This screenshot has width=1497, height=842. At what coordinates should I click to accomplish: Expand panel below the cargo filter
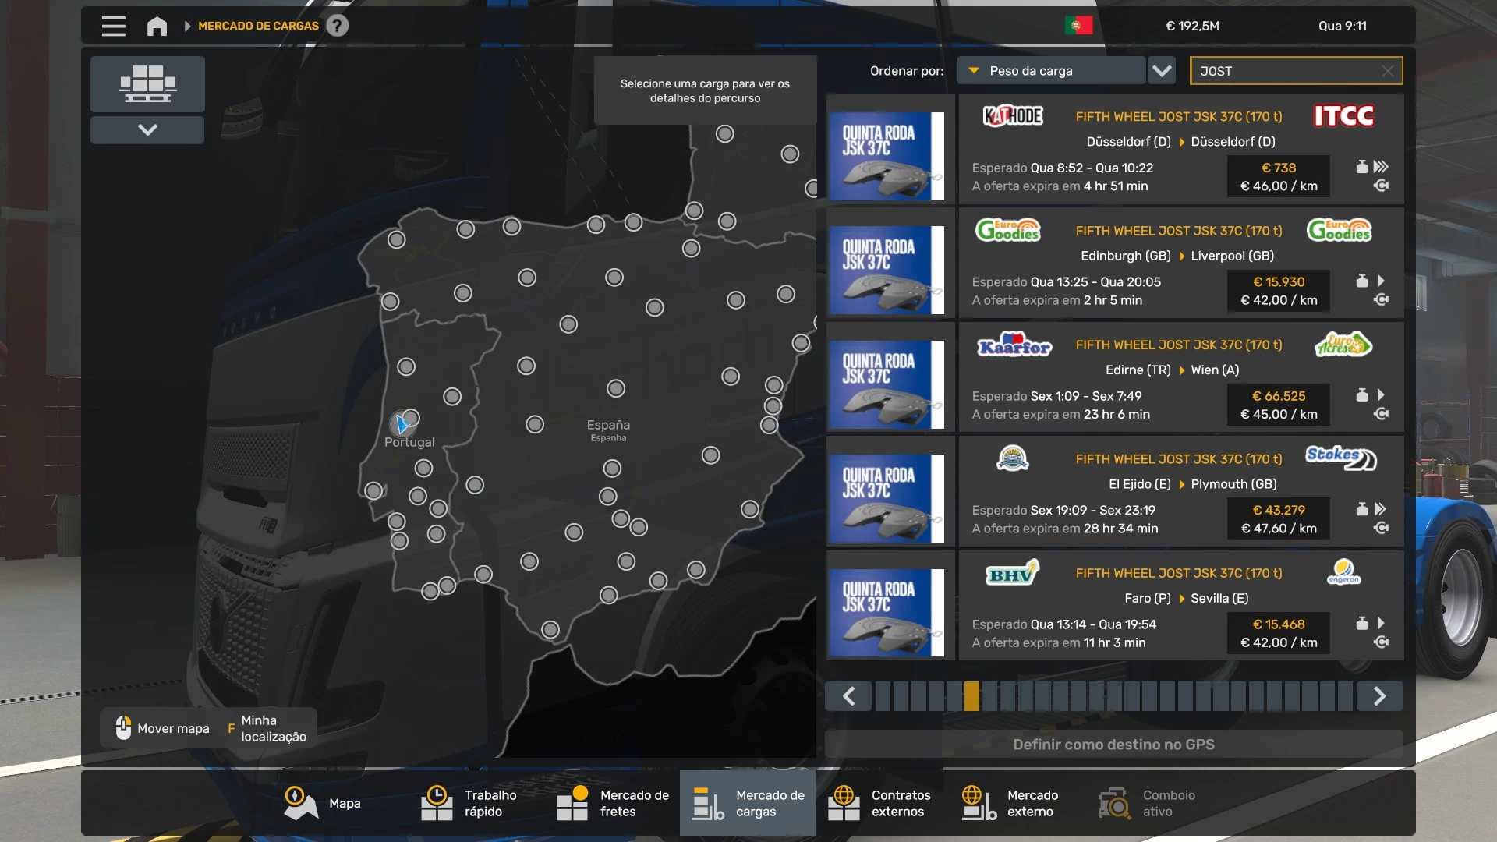pyautogui.click(x=147, y=129)
